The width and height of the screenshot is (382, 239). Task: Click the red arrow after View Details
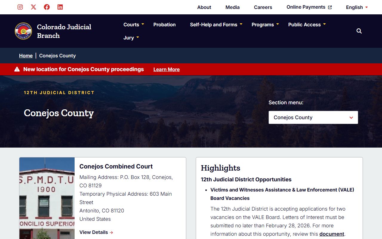pyautogui.click(x=111, y=232)
